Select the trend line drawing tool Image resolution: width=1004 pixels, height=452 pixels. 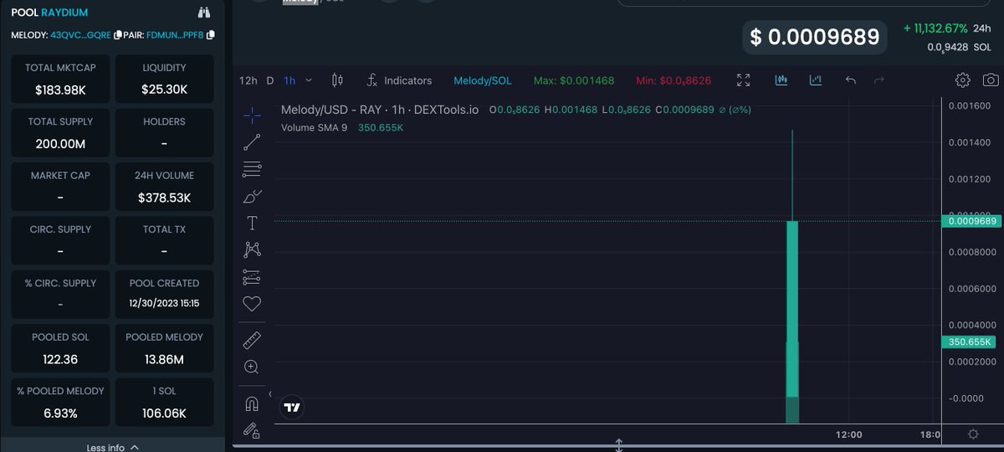coord(252,142)
